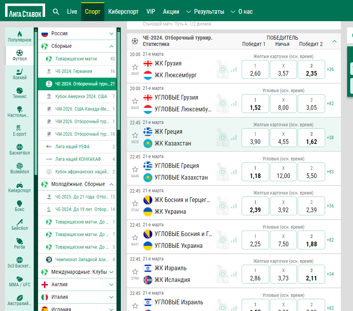Open the Киберспорт top menu tab
The width and height of the screenshot is (353, 311).
[124, 12]
